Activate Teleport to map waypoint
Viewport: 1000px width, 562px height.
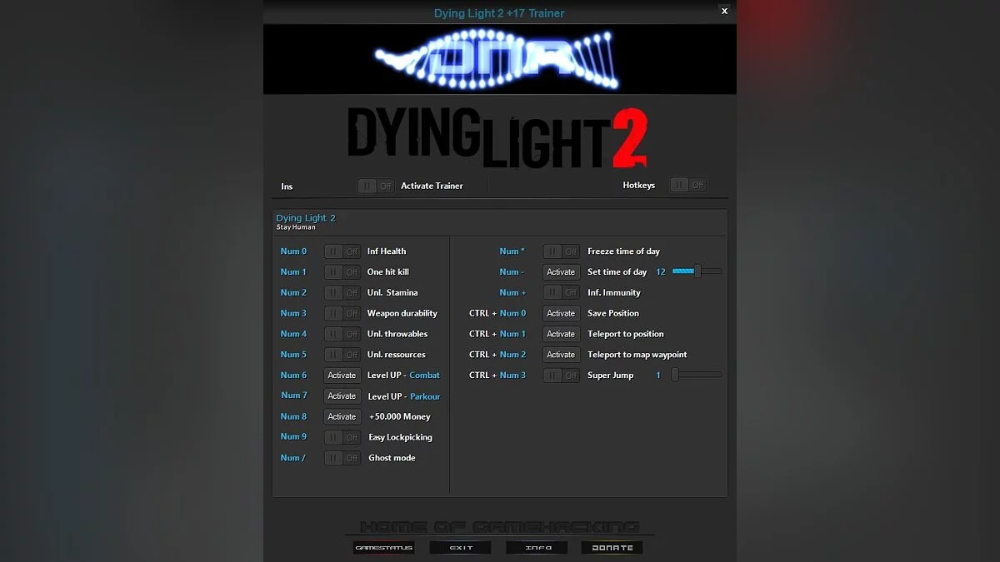[x=561, y=354]
